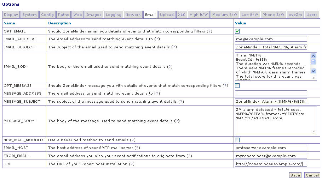Click the NEW_MAIL_MODULES name cell

point(24,140)
